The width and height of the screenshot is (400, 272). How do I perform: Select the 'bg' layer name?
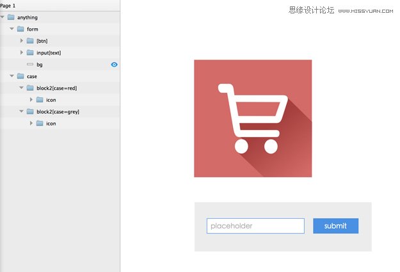point(40,65)
